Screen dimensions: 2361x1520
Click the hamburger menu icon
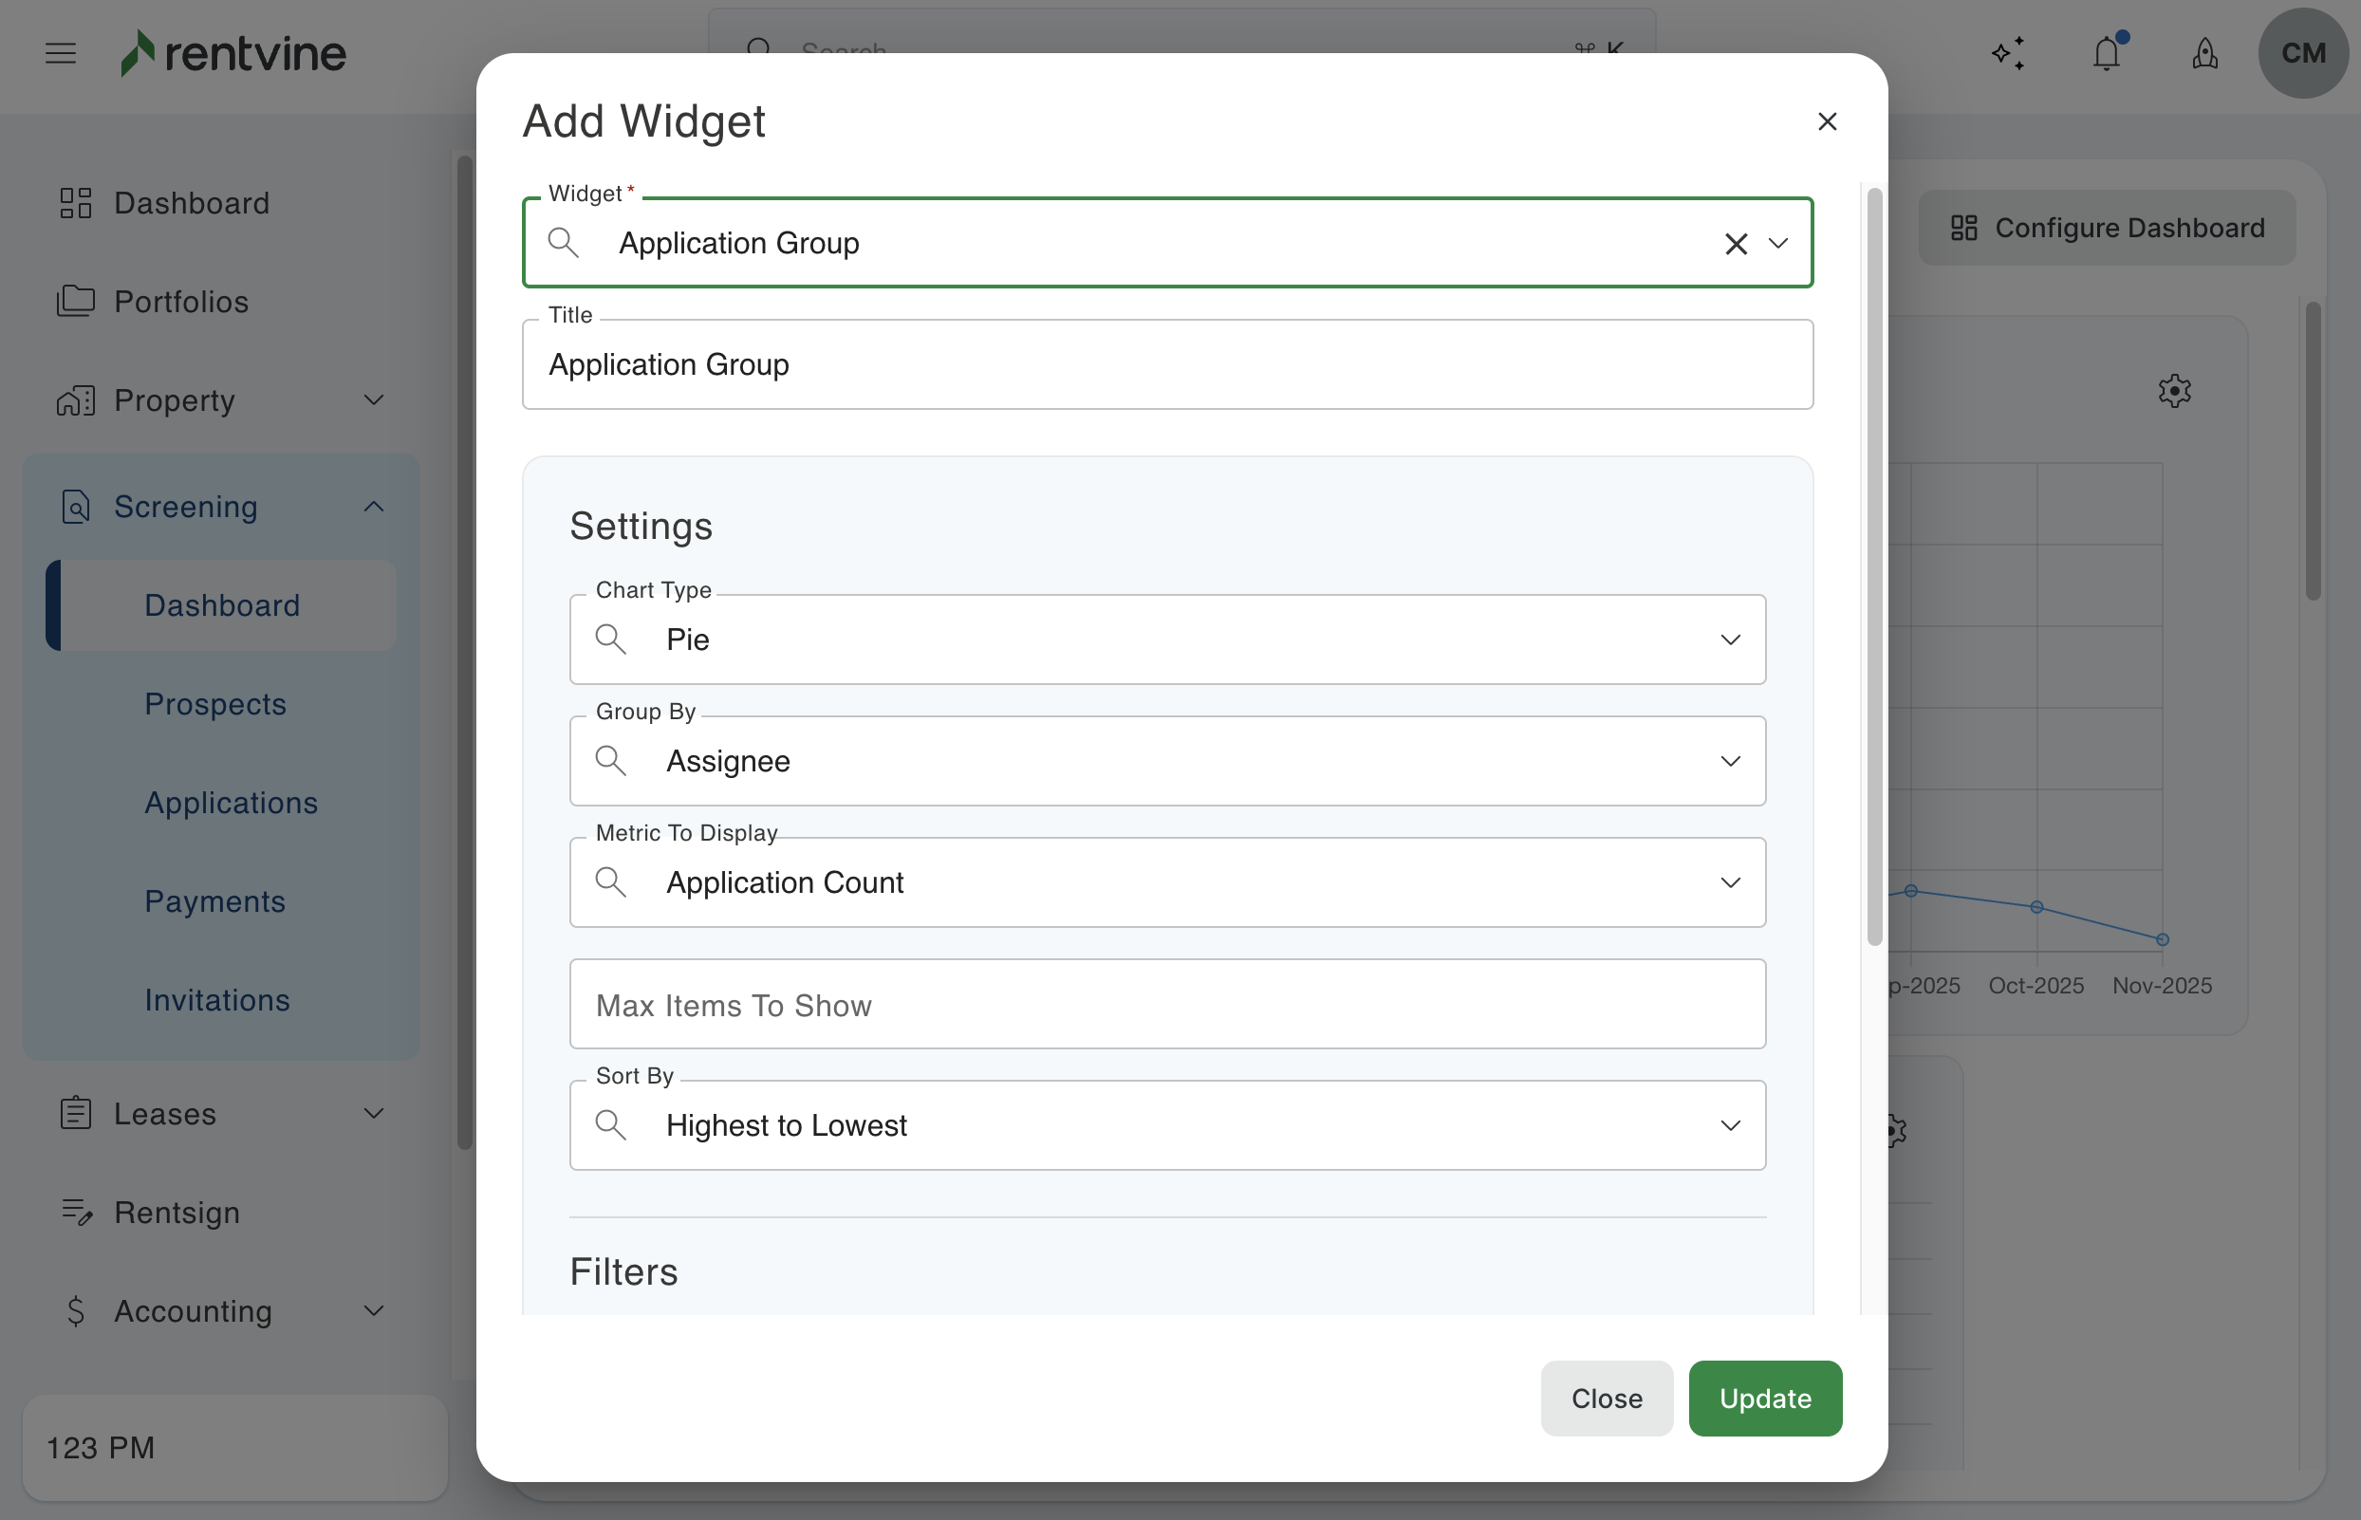(x=60, y=53)
